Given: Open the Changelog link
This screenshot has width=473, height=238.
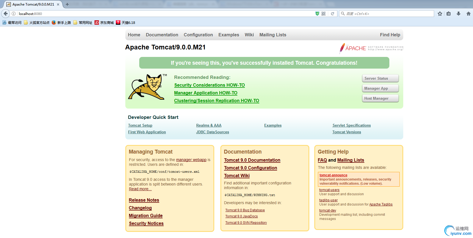Looking at the screenshot, I should click(140, 208).
